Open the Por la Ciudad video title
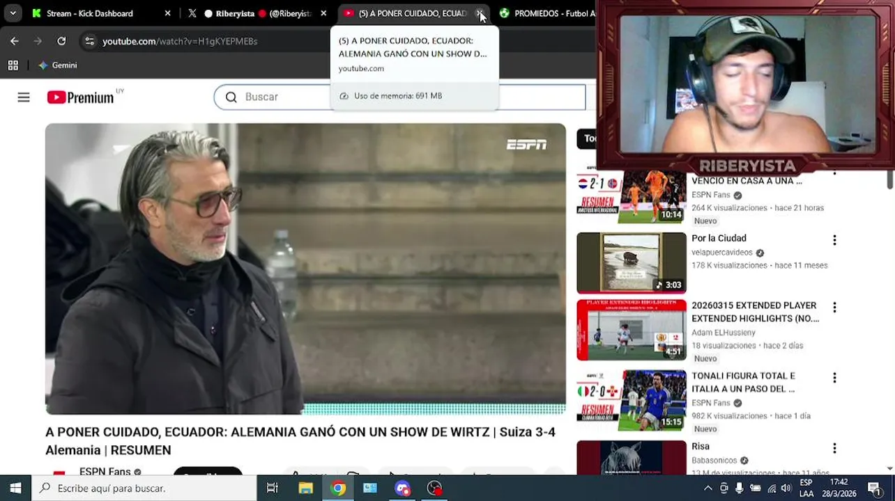The width and height of the screenshot is (895, 501). (x=719, y=238)
